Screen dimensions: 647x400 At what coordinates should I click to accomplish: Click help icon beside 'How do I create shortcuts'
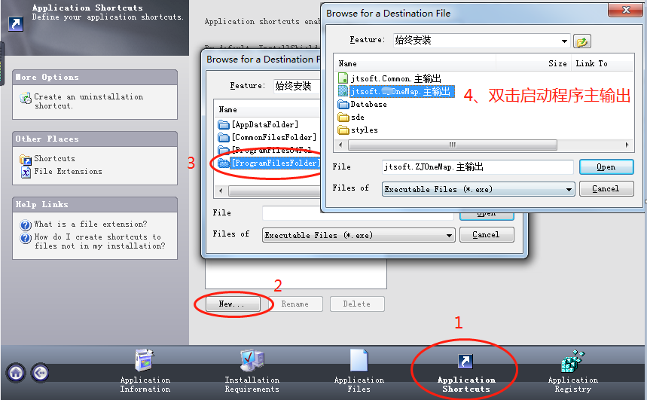point(26,238)
